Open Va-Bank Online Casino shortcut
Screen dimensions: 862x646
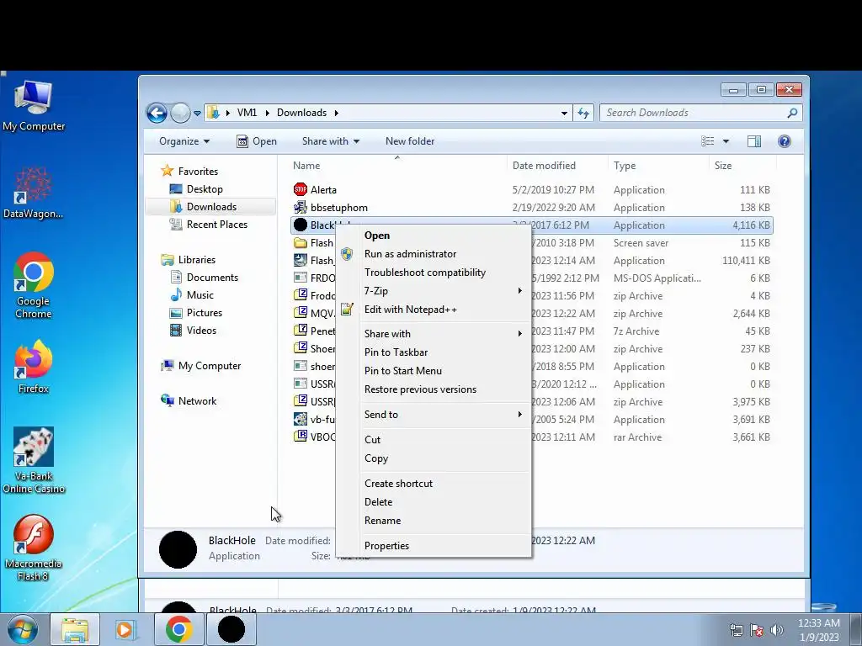click(34, 460)
